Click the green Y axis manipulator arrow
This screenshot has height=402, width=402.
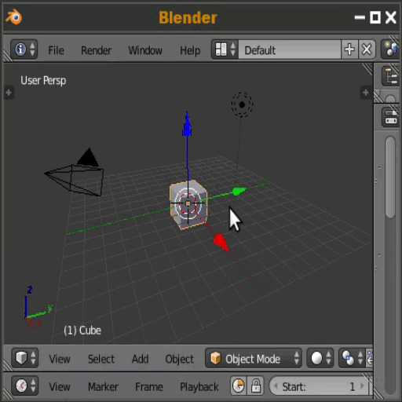coord(239,192)
